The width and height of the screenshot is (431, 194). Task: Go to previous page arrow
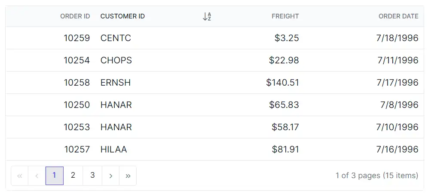[x=37, y=176]
